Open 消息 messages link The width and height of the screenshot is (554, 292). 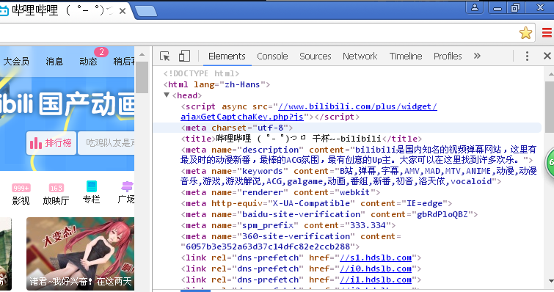(54, 62)
